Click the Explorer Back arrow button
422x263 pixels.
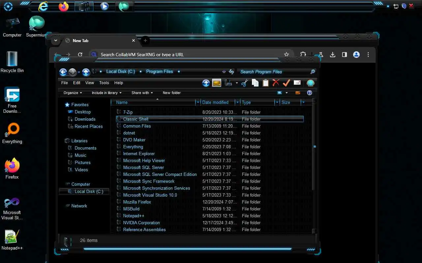pos(63,72)
